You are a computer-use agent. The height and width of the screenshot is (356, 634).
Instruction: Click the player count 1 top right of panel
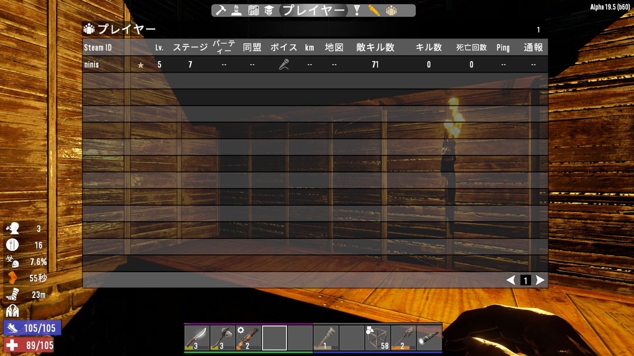pyautogui.click(x=538, y=30)
